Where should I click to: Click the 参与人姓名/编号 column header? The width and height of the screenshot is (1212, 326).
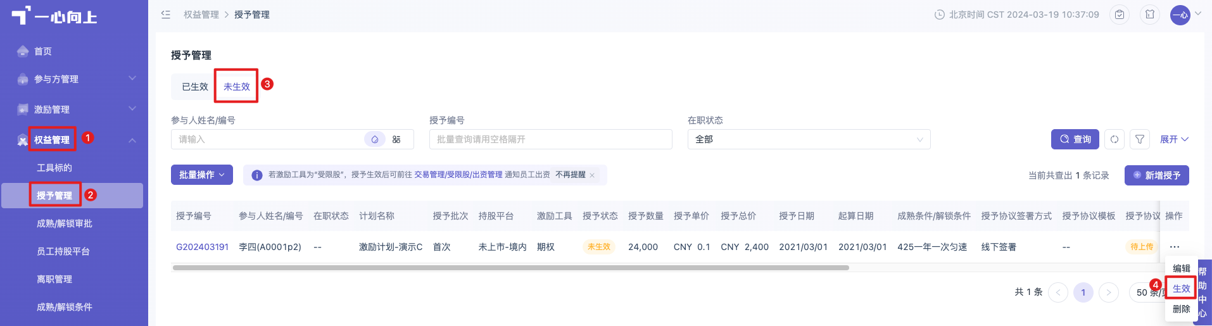pos(271,216)
